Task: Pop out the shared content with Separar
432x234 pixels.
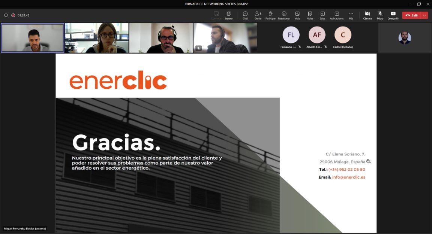Action: coord(229,15)
